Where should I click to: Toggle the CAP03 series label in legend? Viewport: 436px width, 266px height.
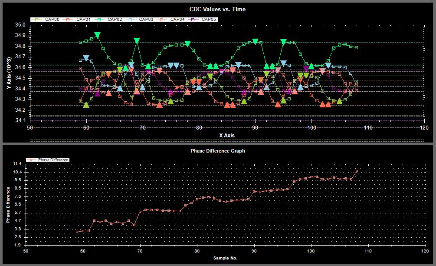[146, 20]
